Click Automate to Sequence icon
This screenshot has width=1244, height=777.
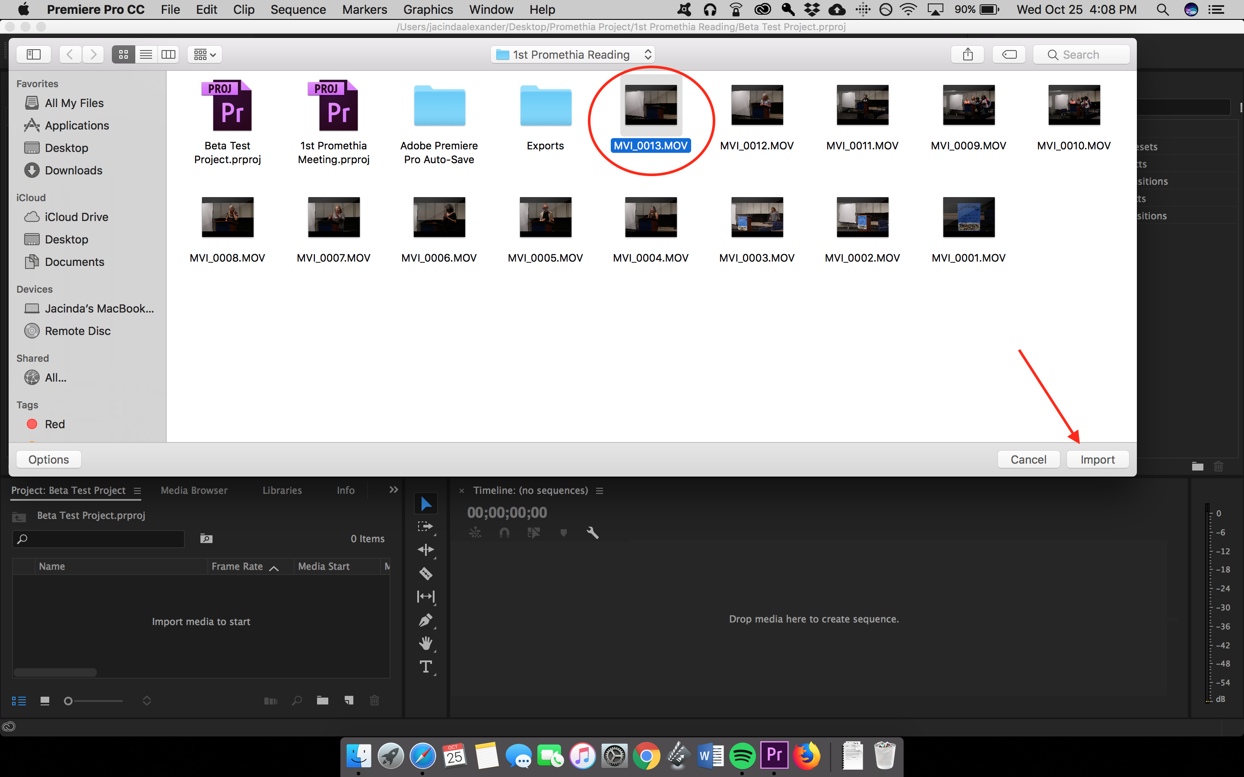click(x=270, y=701)
